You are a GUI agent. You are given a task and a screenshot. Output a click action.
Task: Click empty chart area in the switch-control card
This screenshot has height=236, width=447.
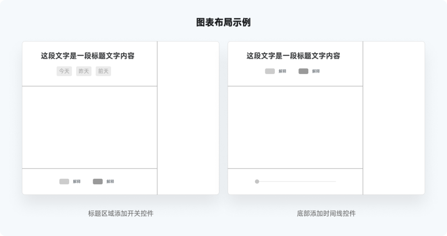[x=89, y=127]
